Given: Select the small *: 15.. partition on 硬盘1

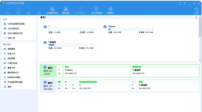Looking at the screenshot, I should [x=60, y=71].
